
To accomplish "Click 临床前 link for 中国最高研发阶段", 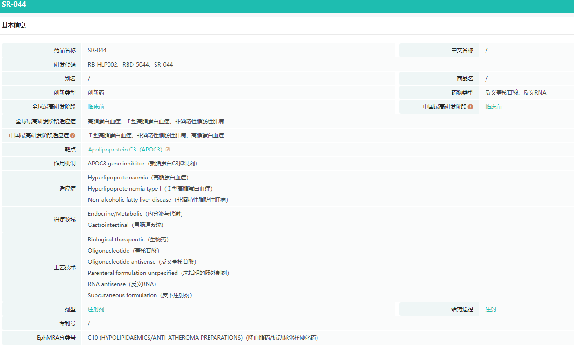I will point(493,107).
